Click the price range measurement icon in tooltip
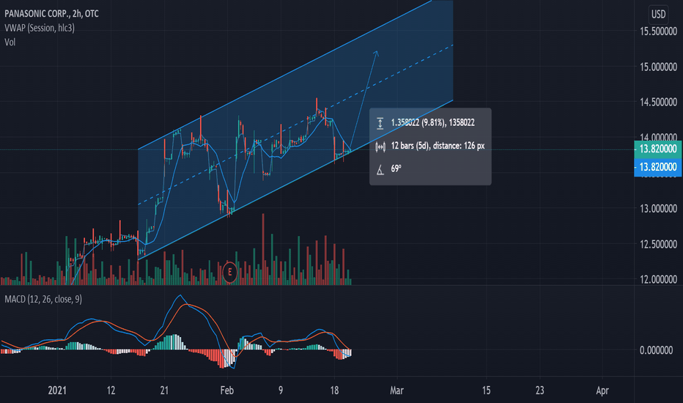The height and width of the screenshot is (403, 683). [x=380, y=123]
